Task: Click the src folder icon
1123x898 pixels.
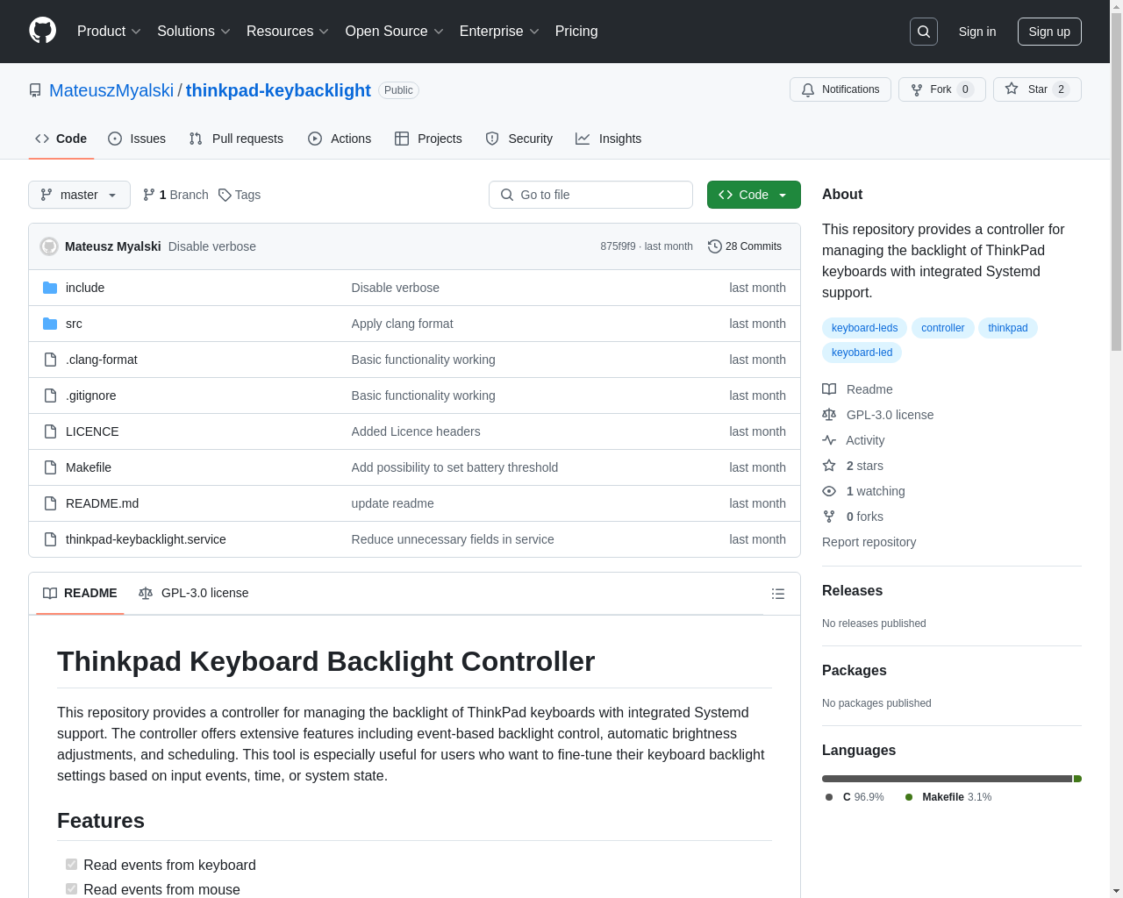Action: 50,324
